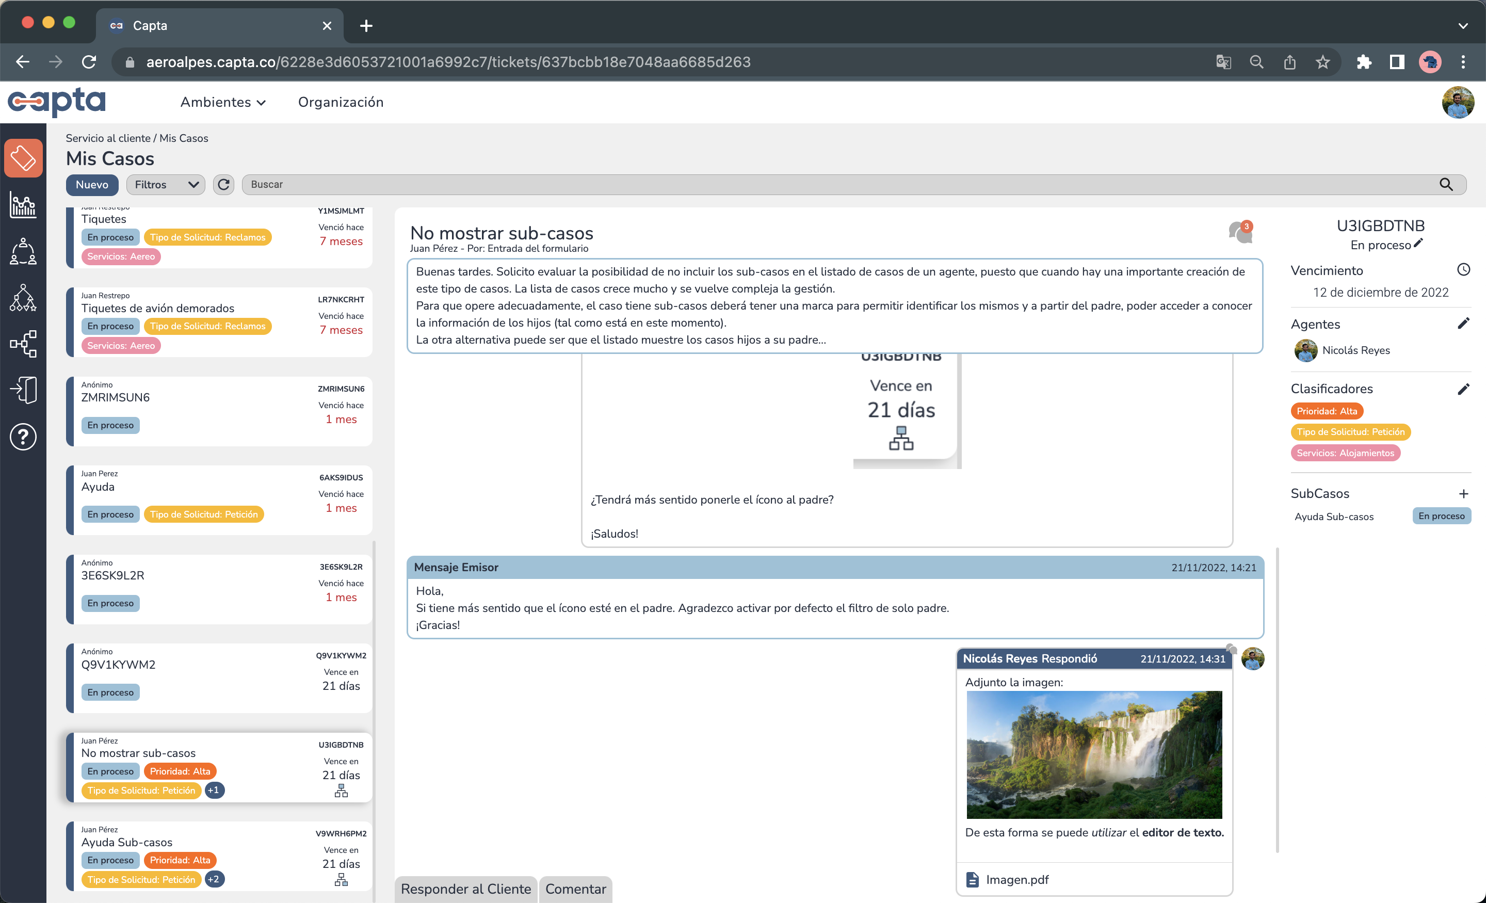Click the Nuevo button
Screen dimensions: 1486x903
92,185
